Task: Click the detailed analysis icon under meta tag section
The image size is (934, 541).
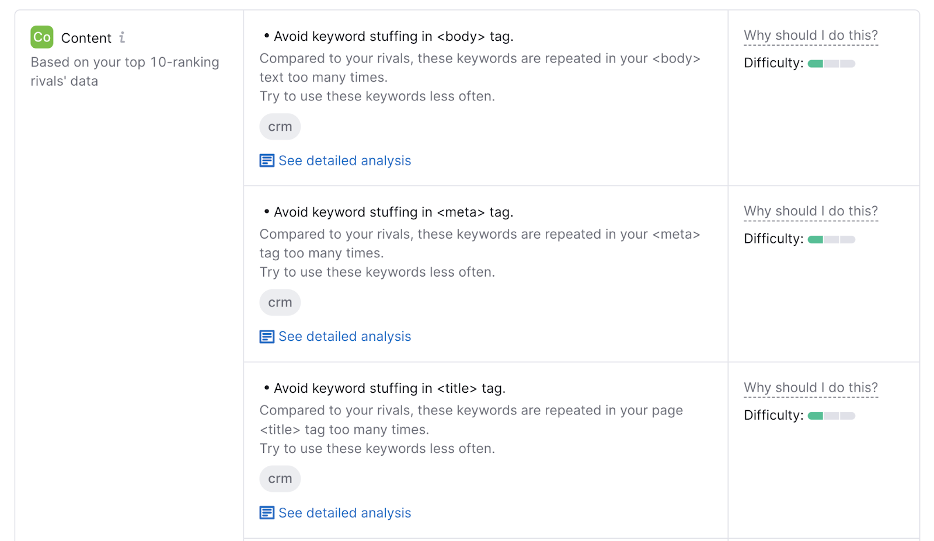Action: [266, 336]
